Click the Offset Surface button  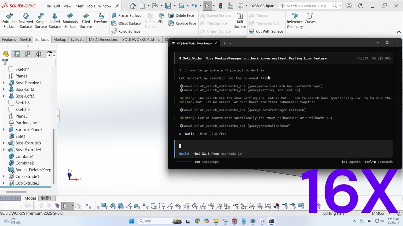click(126, 24)
